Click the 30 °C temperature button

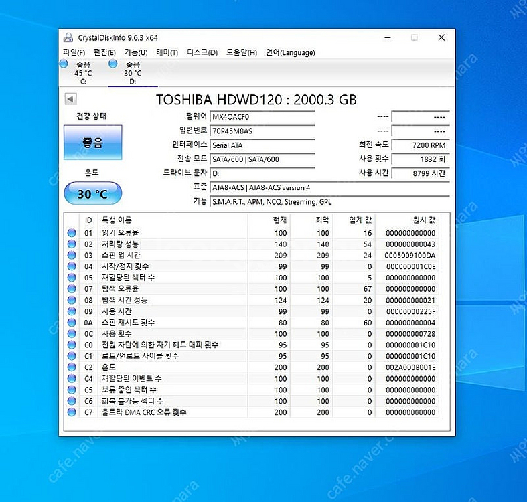93,193
